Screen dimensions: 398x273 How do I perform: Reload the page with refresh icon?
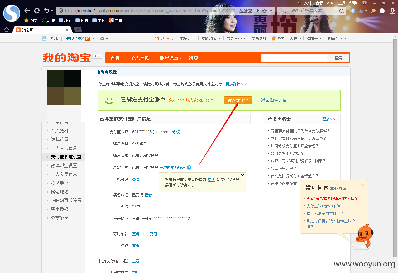click(x=37, y=11)
